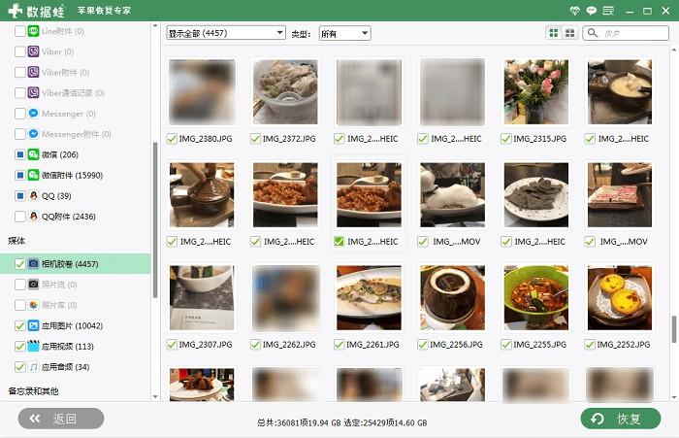The width and height of the screenshot is (679, 438).
Task: Click the photo stream camera icon
Action: [33, 285]
